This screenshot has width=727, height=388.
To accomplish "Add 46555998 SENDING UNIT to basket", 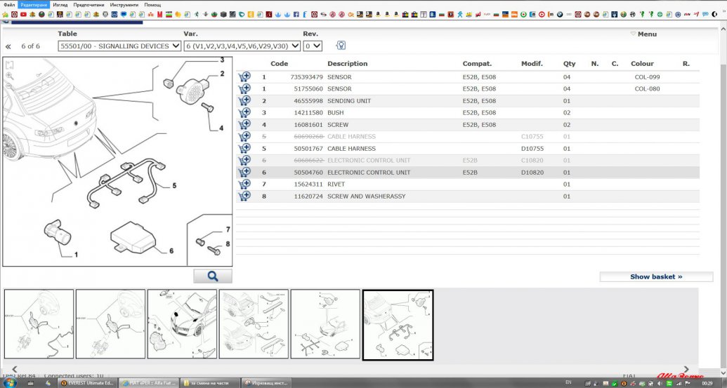I will [244, 101].
